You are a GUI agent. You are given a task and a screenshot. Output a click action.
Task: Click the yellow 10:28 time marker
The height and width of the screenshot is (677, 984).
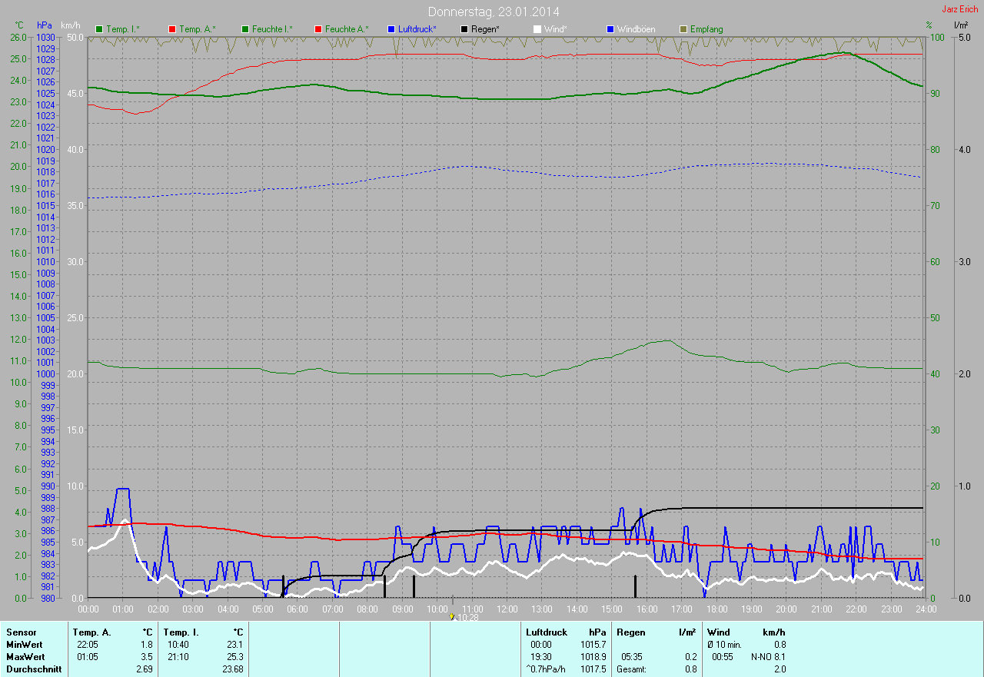coord(452,616)
